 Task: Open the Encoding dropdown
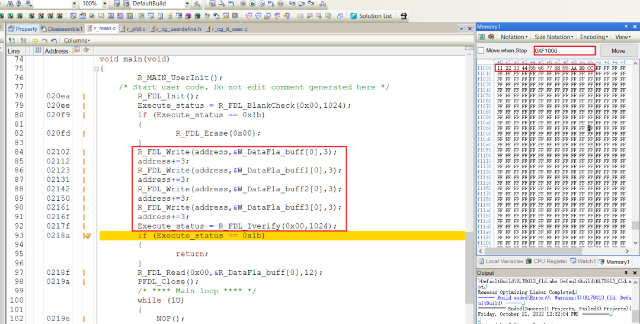(x=593, y=37)
